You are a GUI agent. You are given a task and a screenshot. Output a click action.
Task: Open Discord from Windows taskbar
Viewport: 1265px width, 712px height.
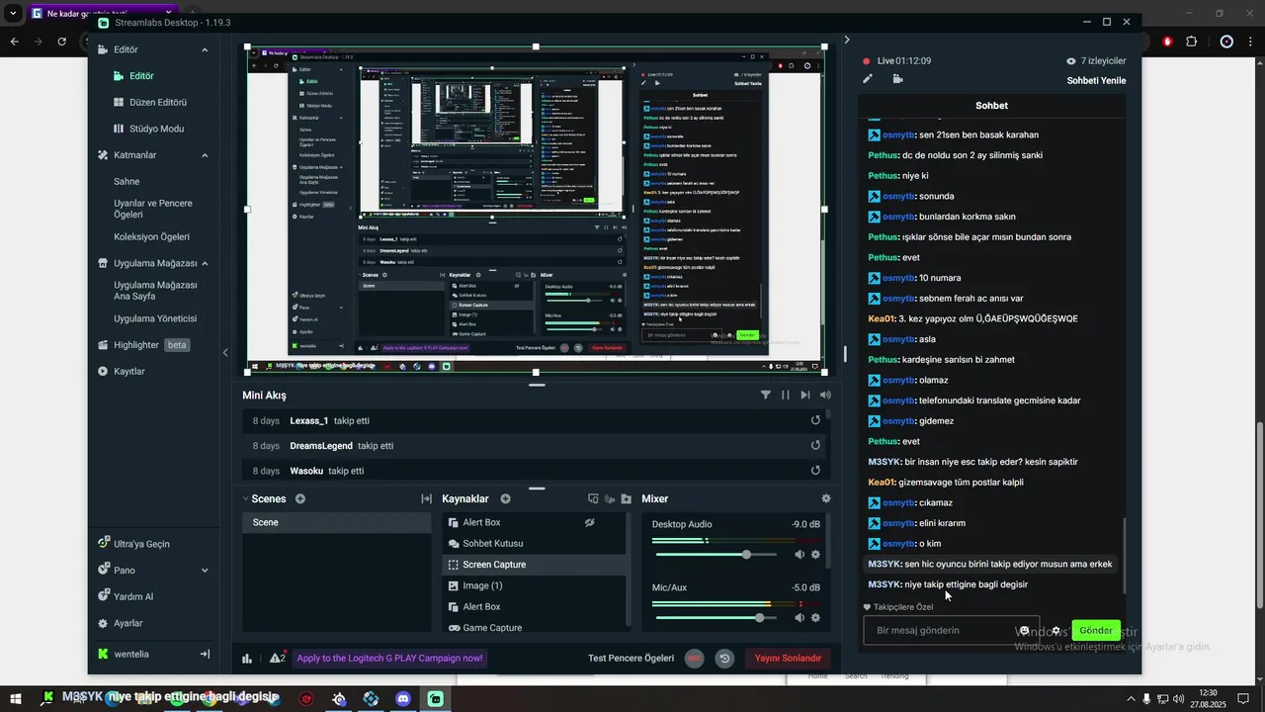point(403,699)
